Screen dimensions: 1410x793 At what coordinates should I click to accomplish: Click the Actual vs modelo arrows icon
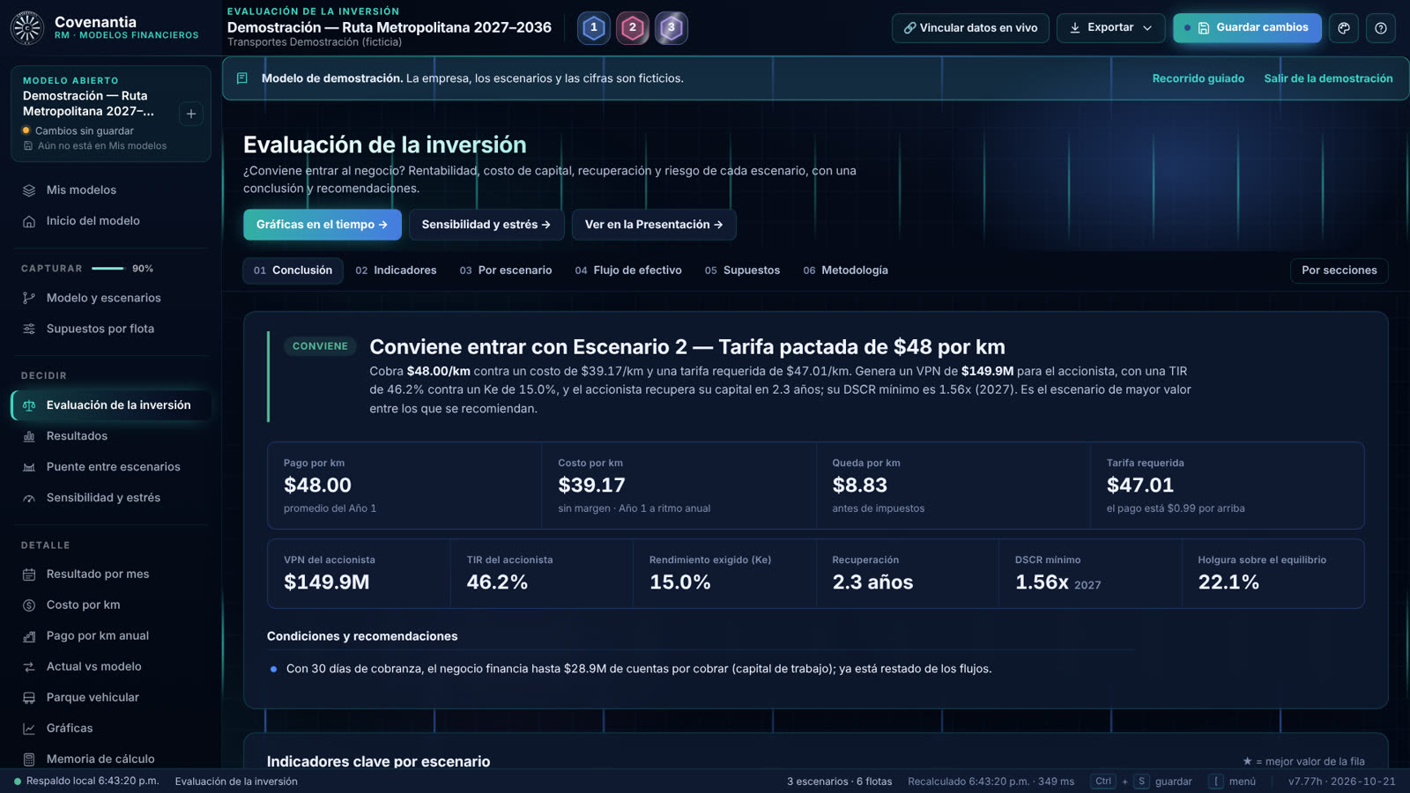tap(29, 667)
